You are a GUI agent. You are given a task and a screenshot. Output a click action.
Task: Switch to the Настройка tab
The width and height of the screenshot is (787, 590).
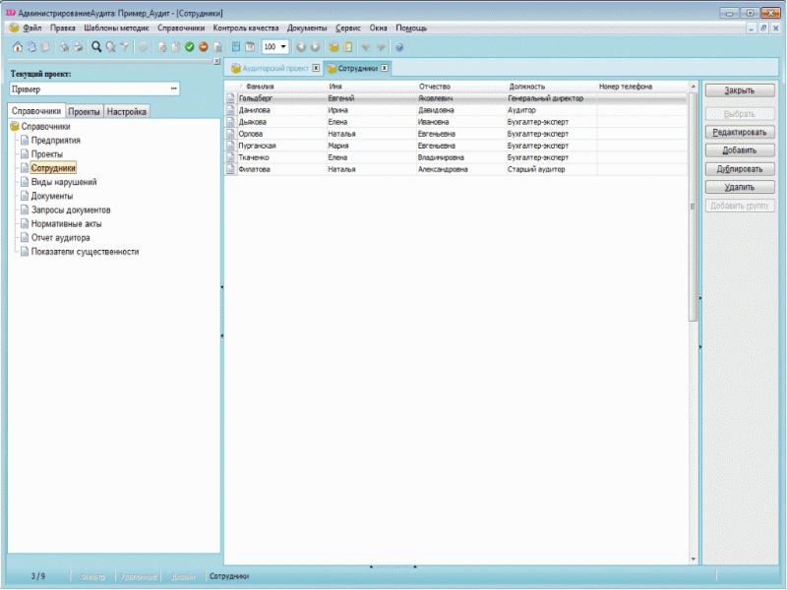click(x=127, y=111)
